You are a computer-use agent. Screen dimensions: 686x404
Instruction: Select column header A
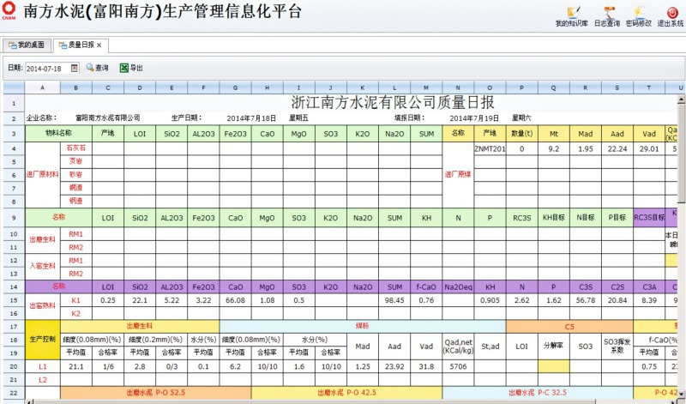43,87
